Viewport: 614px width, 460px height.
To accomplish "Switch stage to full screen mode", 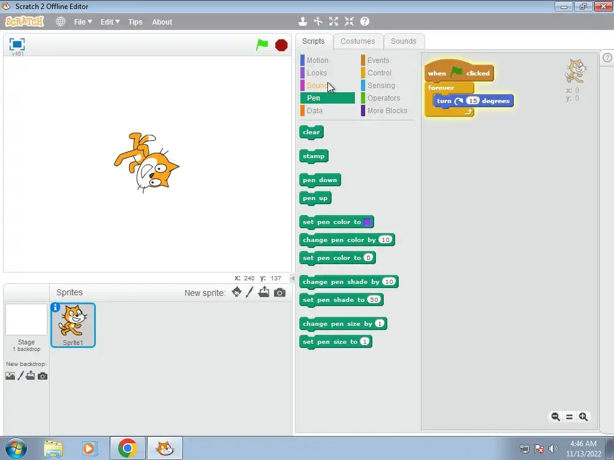I will [x=17, y=44].
